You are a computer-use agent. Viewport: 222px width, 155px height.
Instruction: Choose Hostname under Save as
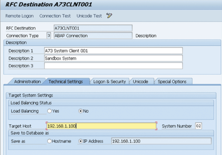pyautogui.click(x=49, y=141)
